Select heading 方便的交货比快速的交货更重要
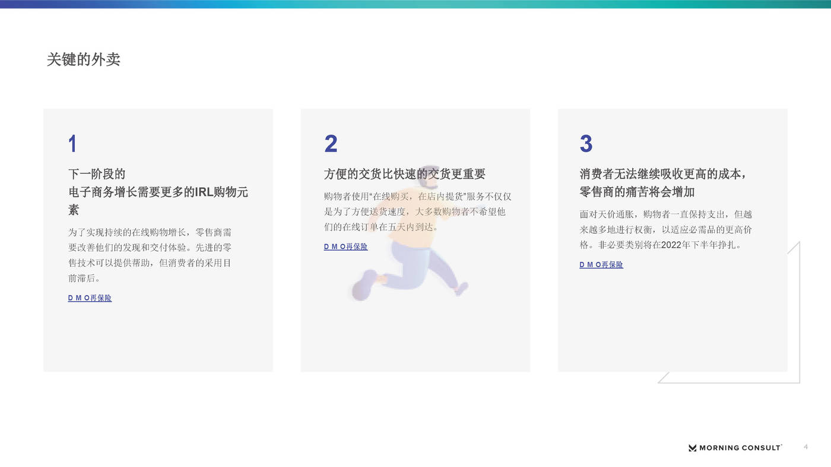The height and width of the screenshot is (467, 831). [405, 174]
